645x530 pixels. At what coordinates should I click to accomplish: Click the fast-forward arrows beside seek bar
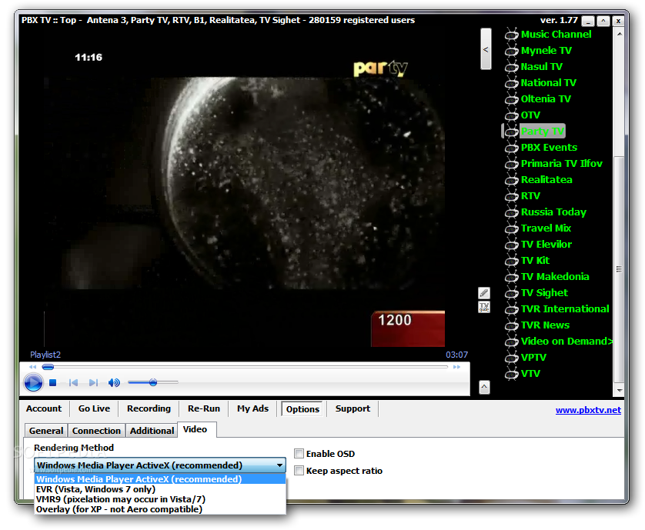[456, 367]
